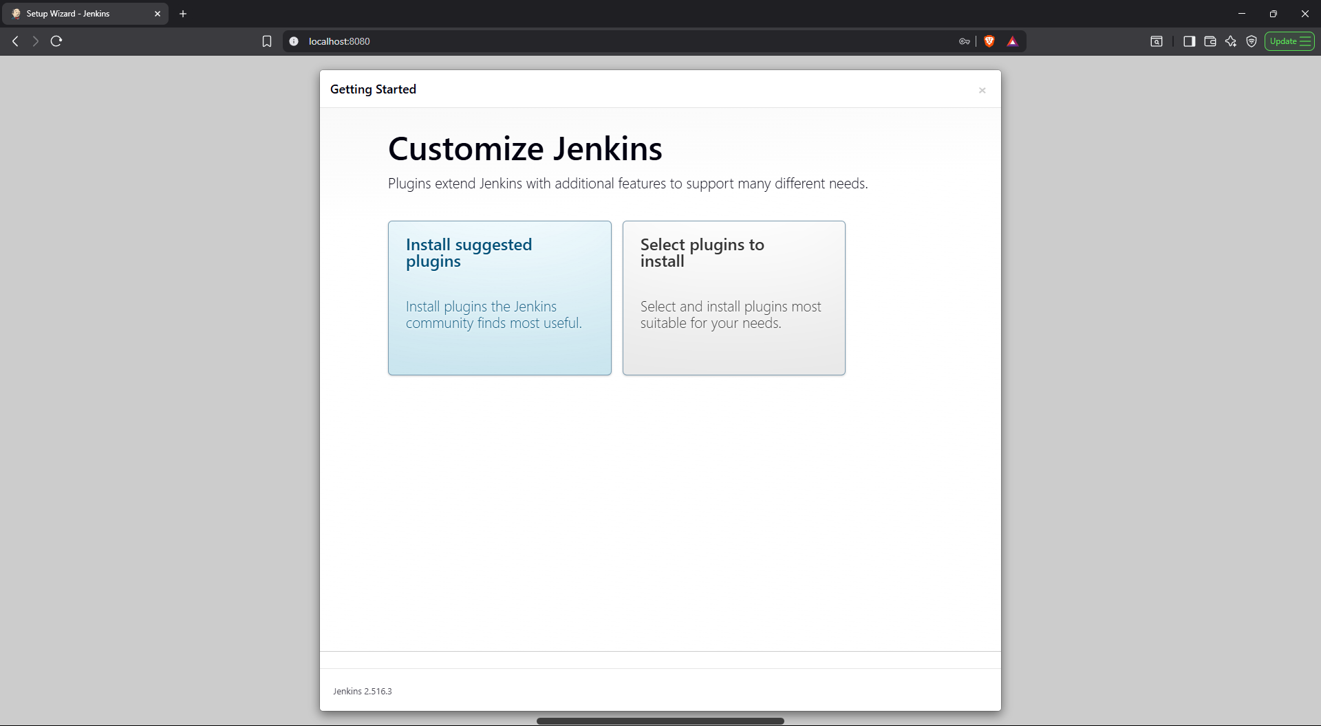Open the saved passwords key icon
This screenshot has width=1321, height=726.
(x=964, y=41)
